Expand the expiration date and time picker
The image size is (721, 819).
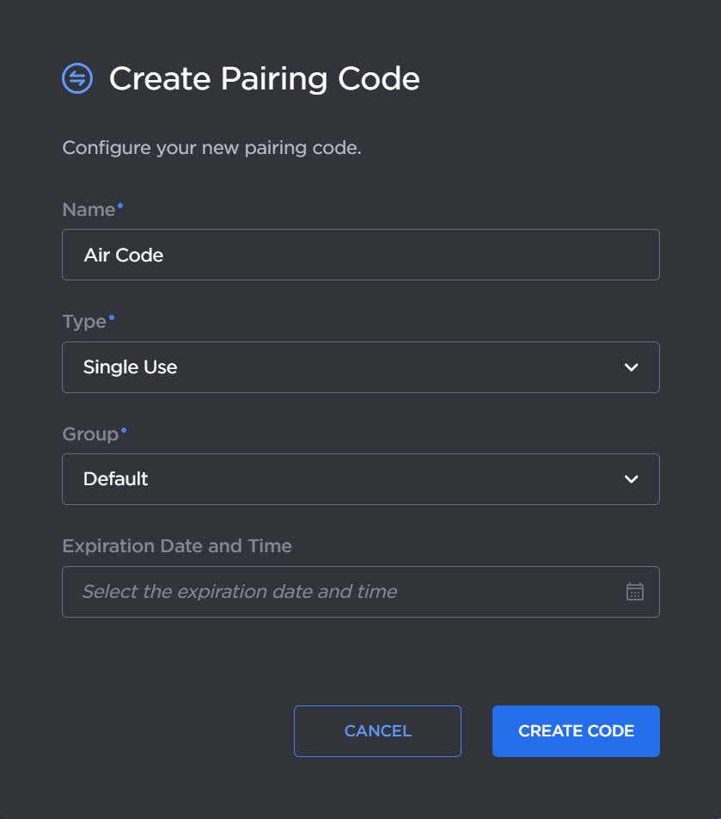tap(360, 591)
